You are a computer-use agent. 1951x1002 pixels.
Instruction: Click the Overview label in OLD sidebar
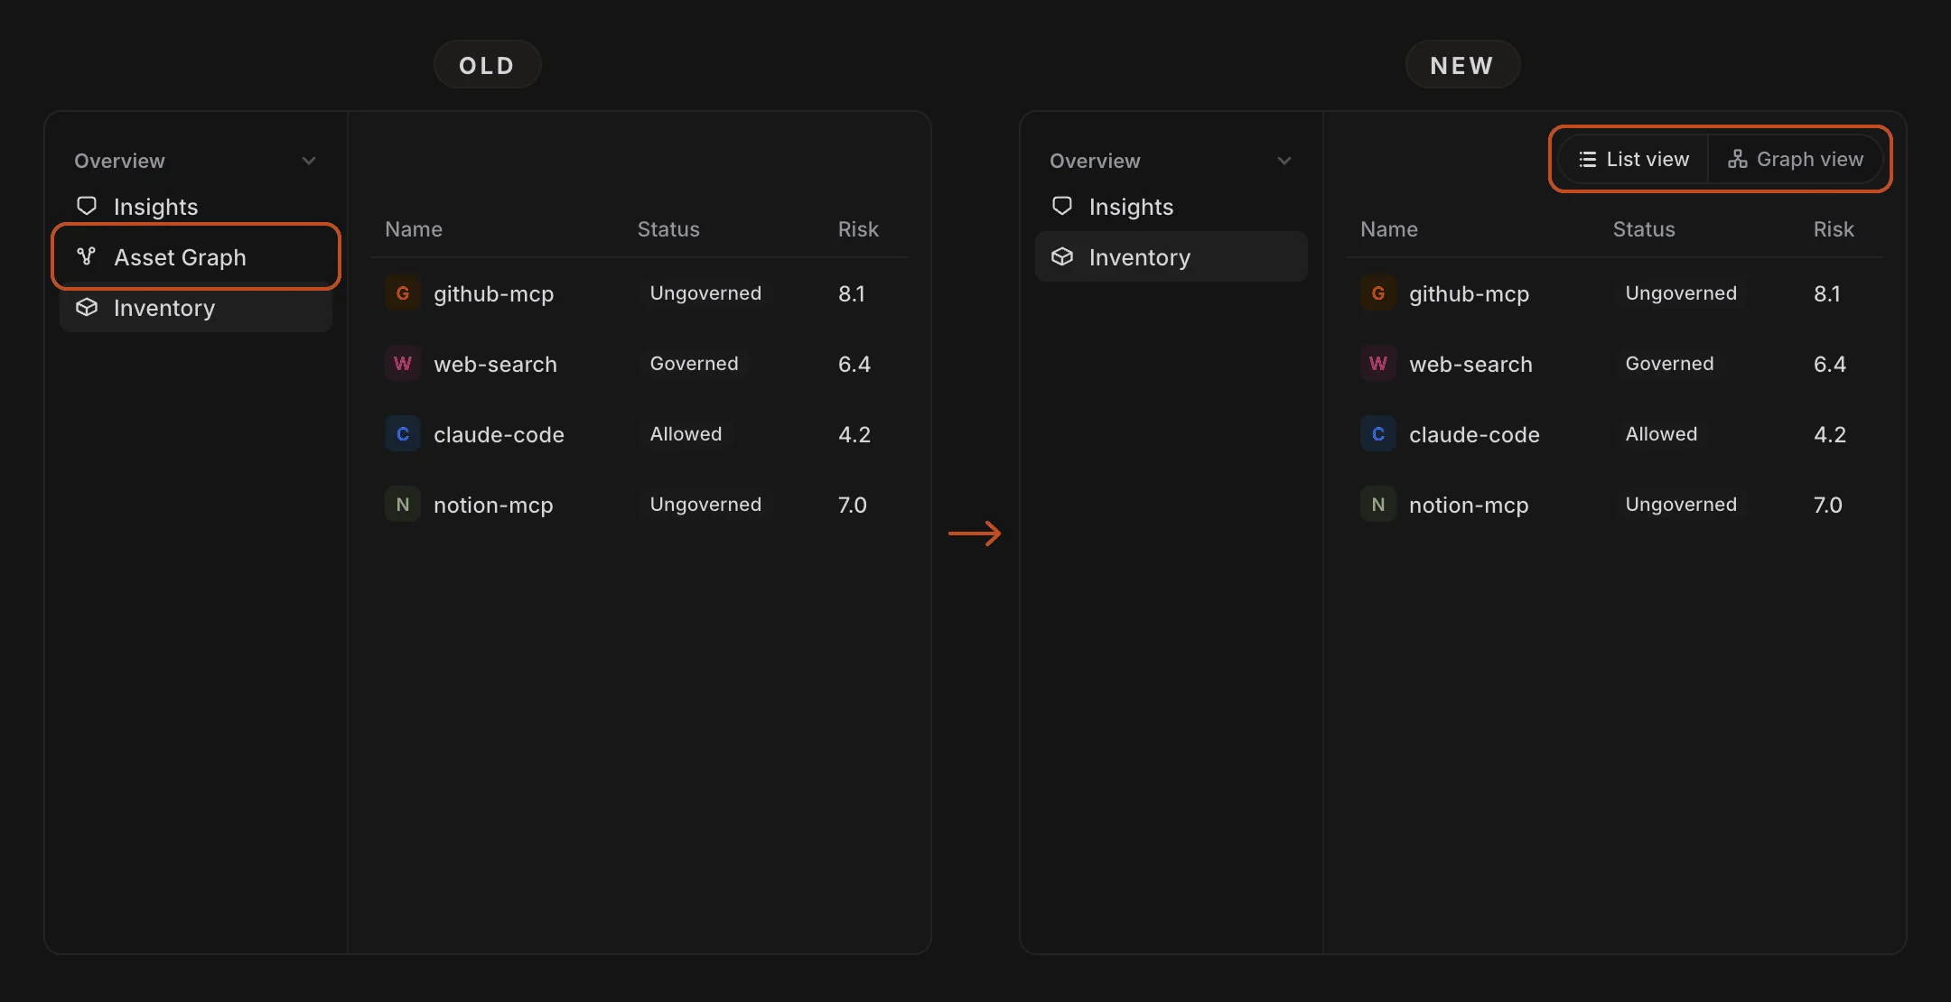119,161
